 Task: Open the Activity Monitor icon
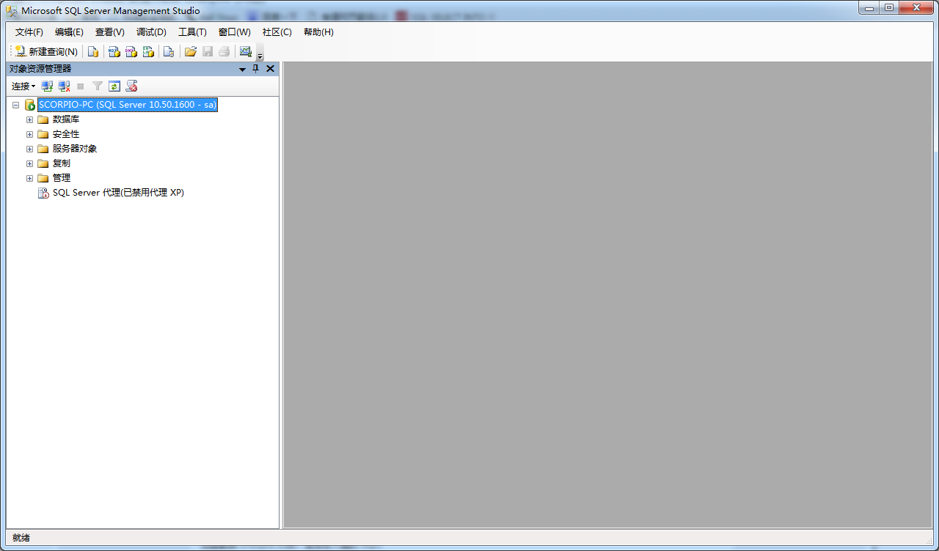(x=246, y=52)
